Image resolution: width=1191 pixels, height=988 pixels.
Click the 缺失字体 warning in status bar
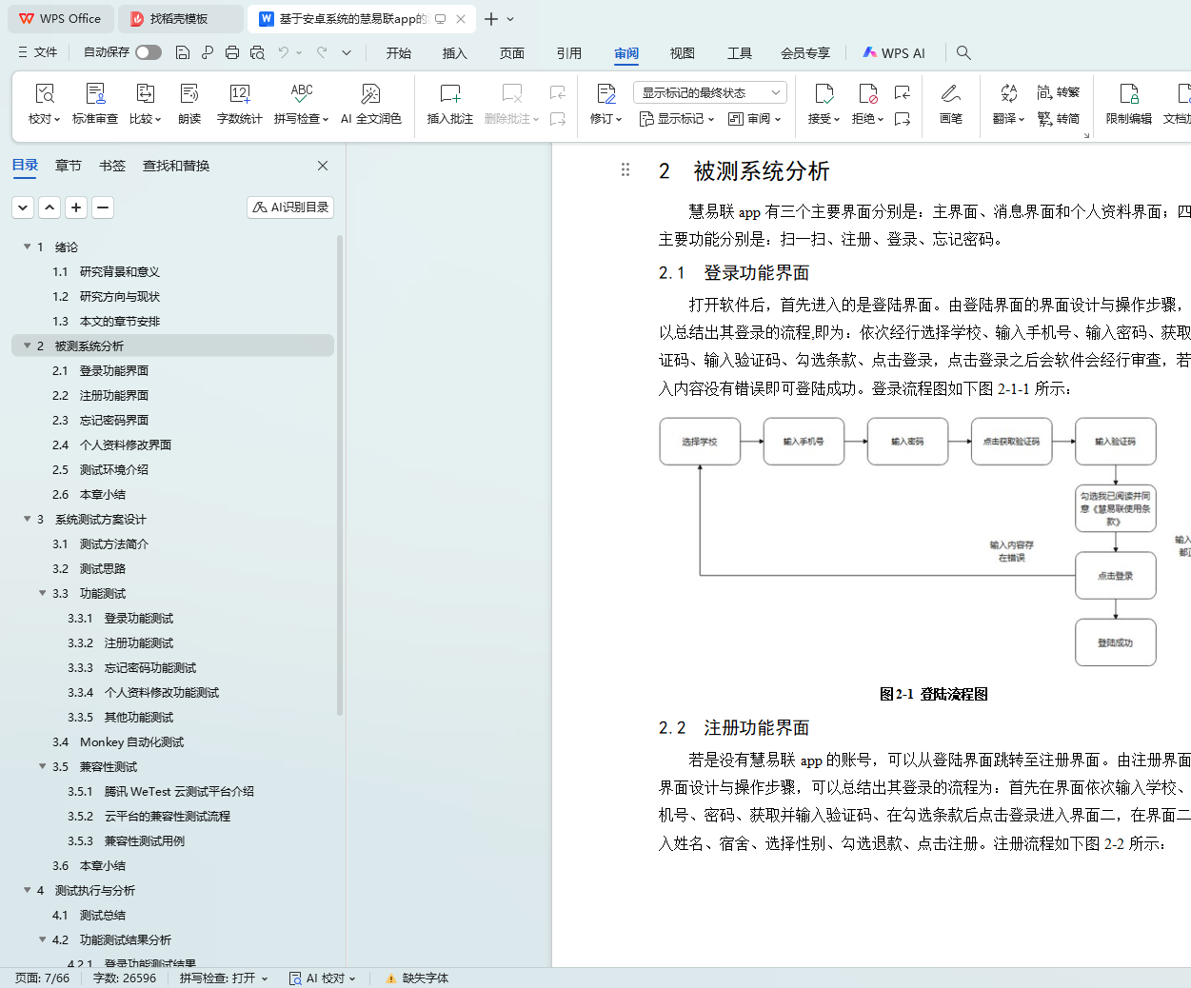417,978
